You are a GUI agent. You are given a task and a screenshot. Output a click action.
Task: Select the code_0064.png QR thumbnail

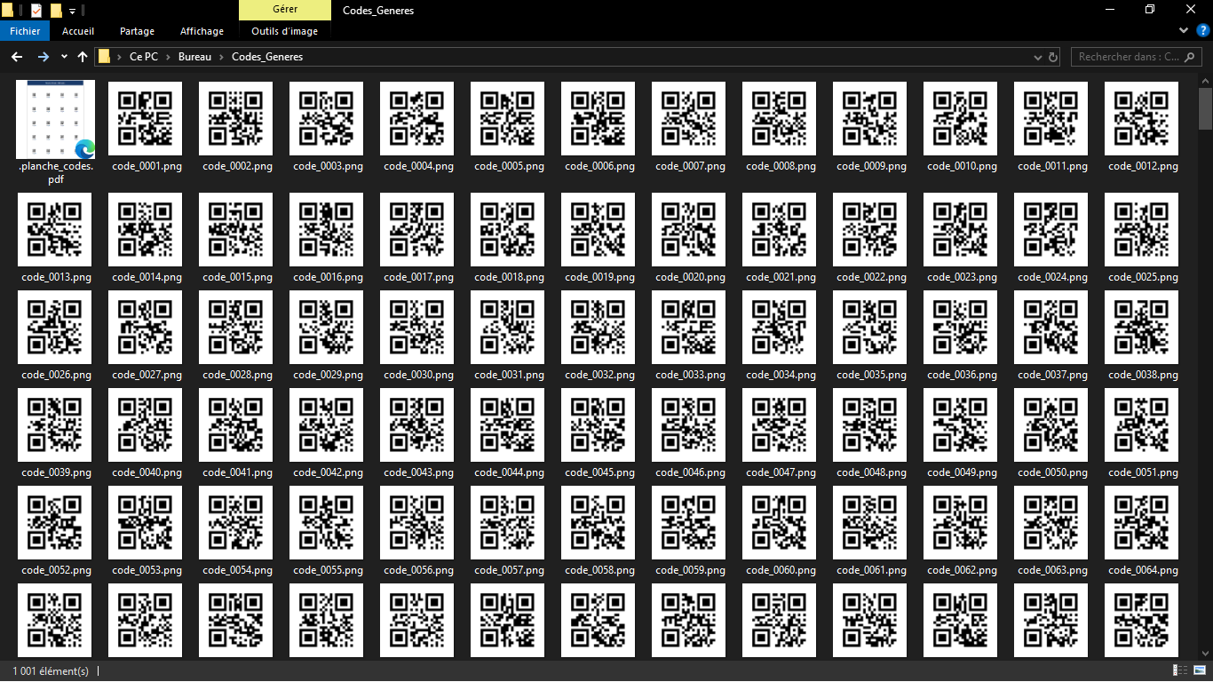tap(1143, 523)
